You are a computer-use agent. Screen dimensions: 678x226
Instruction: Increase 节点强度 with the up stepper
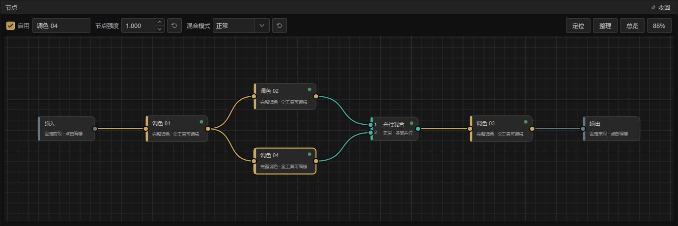point(159,22)
